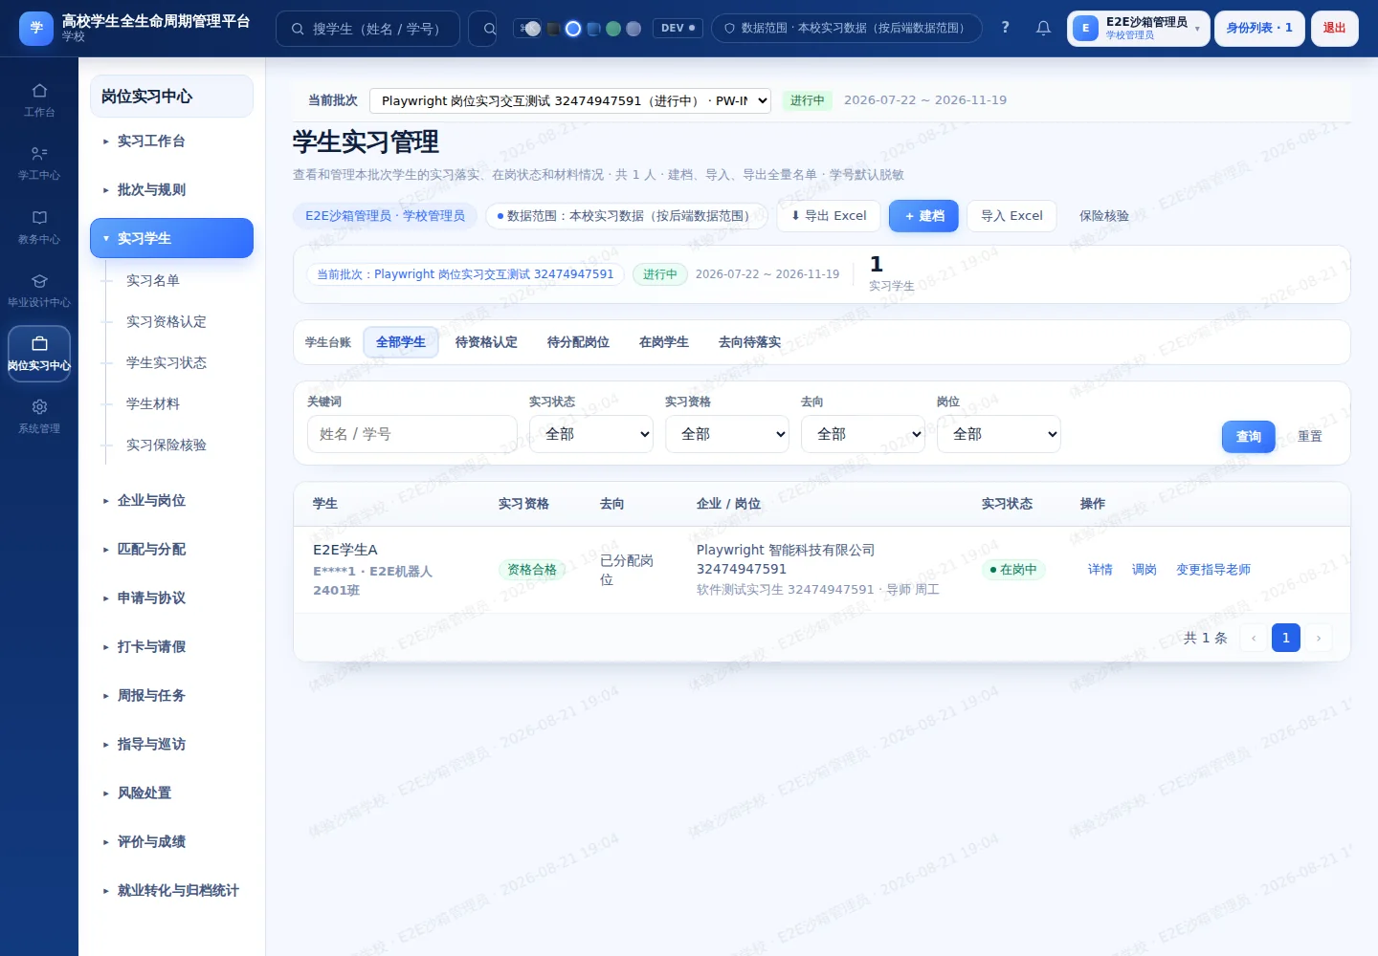The width and height of the screenshot is (1378, 956).
Task: Open 毕业设计中心 in the left rail
Action: pyautogui.click(x=39, y=291)
